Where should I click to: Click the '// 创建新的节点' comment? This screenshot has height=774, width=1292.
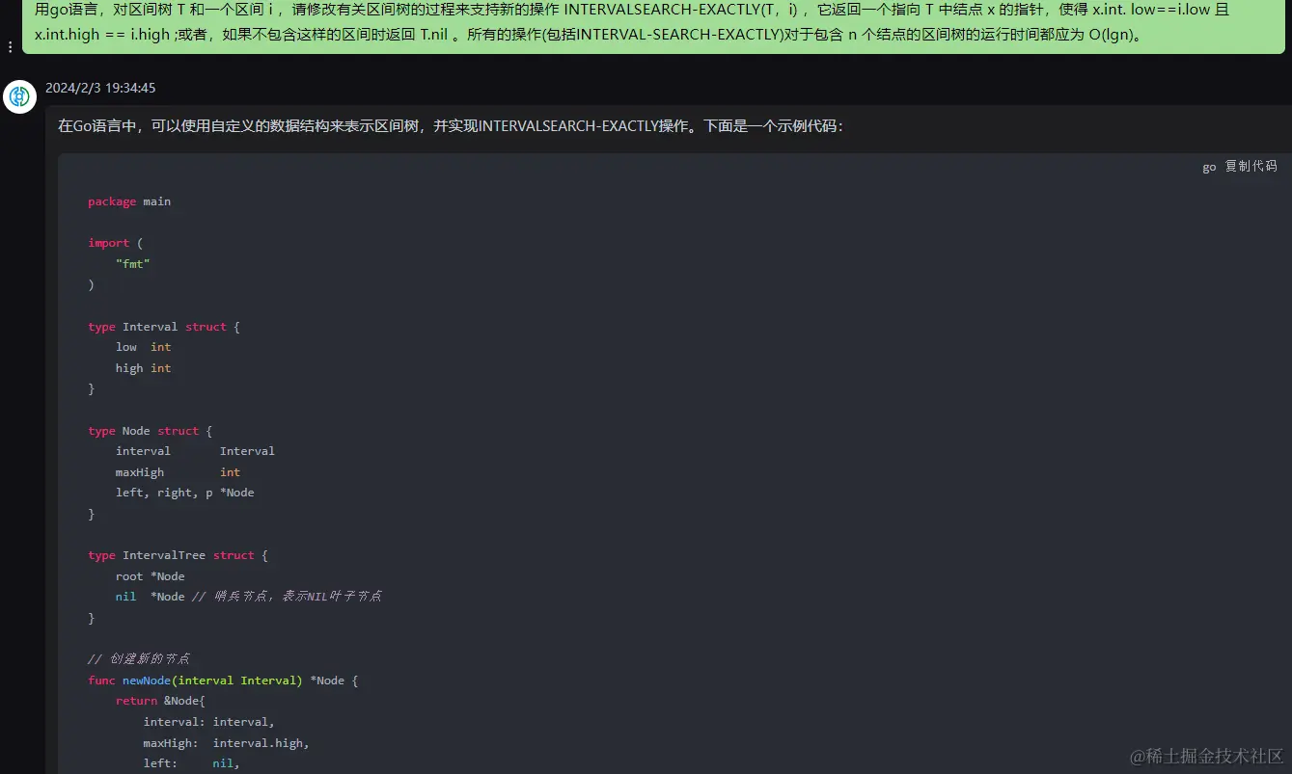coord(139,659)
